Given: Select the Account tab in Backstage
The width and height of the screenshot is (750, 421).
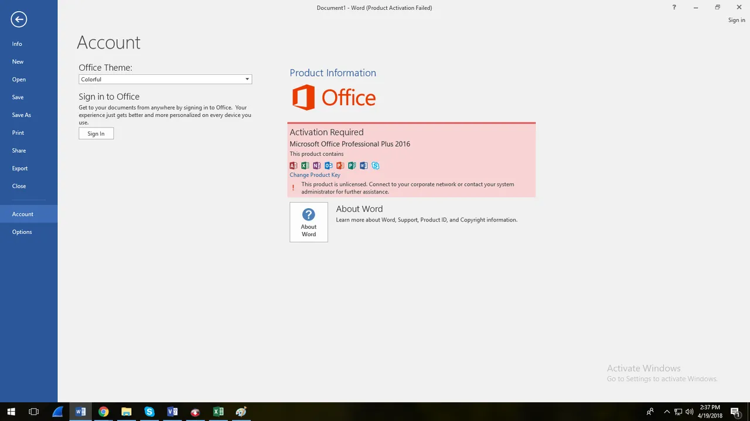Looking at the screenshot, I should (x=29, y=214).
